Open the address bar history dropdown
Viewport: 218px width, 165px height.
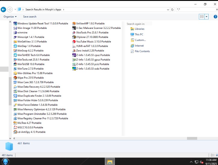coord(168,10)
